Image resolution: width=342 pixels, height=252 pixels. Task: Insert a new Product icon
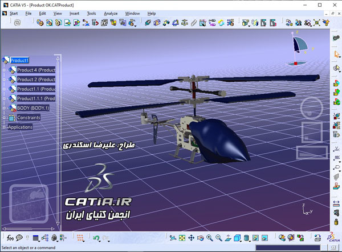pos(49,22)
